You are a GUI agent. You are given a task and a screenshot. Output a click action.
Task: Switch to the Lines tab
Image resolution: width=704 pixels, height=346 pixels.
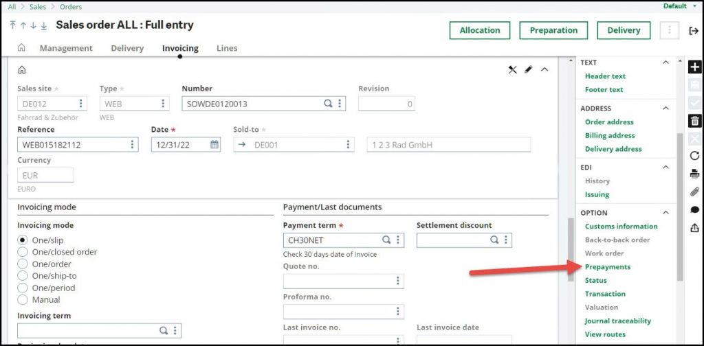(x=227, y=48)
